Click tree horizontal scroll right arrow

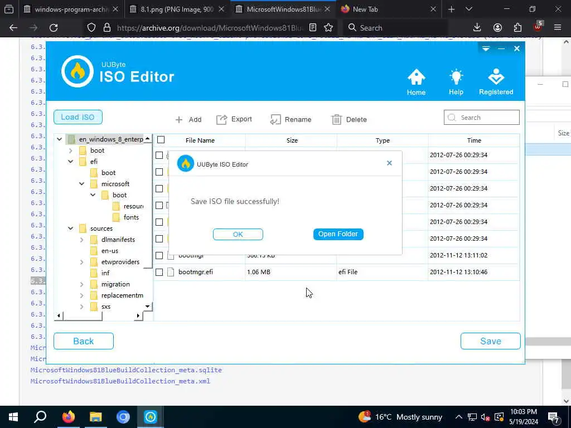click(x=138, y=315)
